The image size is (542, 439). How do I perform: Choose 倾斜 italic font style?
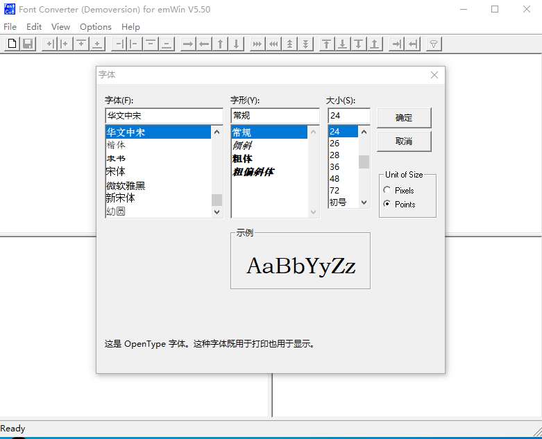coord(269,146)
